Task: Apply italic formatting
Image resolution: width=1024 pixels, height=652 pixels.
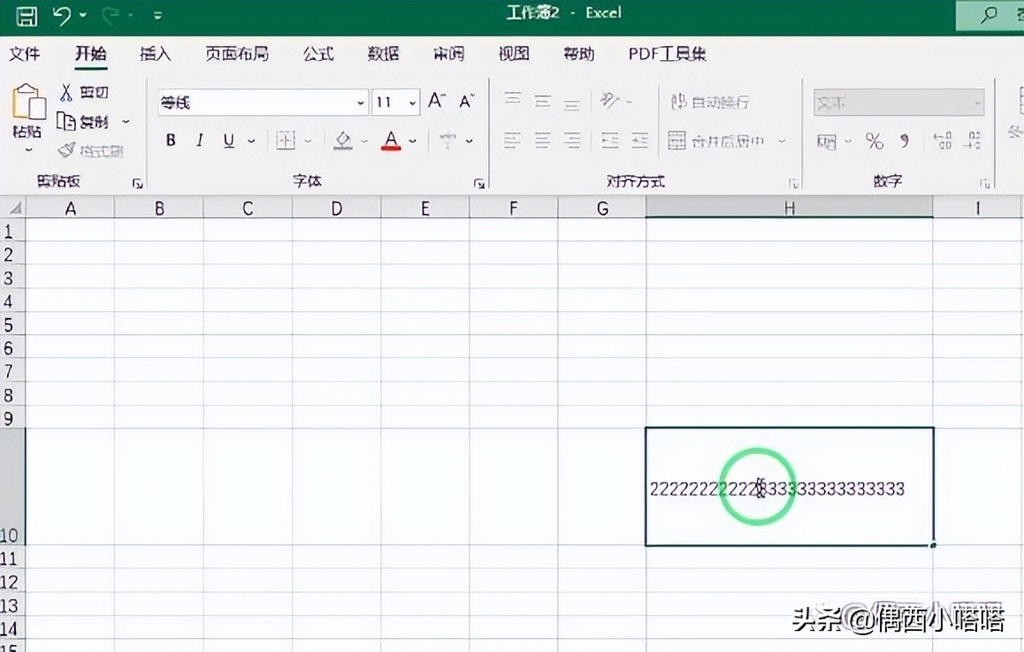Action: pyautogui.click(x=198, y=140)
